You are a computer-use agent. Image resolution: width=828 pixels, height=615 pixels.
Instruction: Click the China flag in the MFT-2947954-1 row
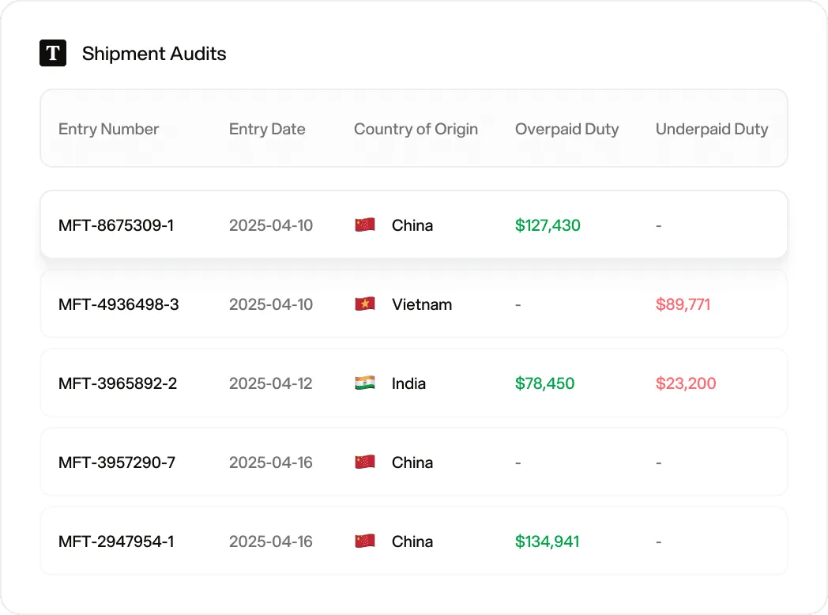[365, 541]
